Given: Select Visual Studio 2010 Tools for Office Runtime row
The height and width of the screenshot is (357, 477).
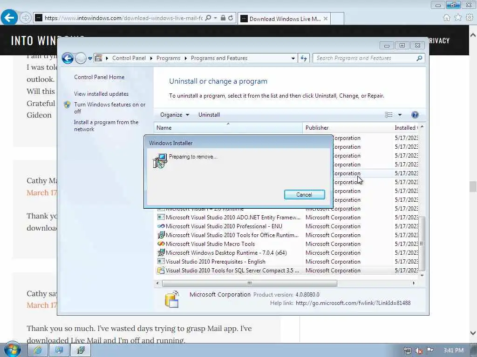Looking at the screenshot, I should pos(287,235).
